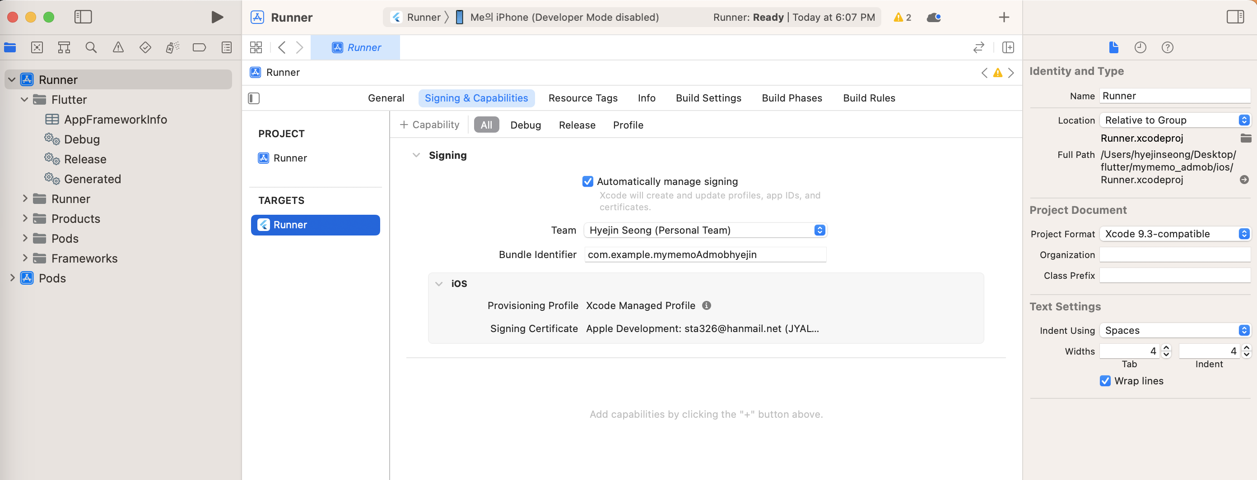The height and width of the screenshot is (480, 1257).
Task: Switch to the Info tab
Action: tap(646, 98)
